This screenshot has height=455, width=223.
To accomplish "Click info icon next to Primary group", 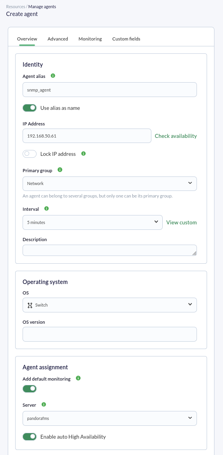I will (x=60, y=170).
